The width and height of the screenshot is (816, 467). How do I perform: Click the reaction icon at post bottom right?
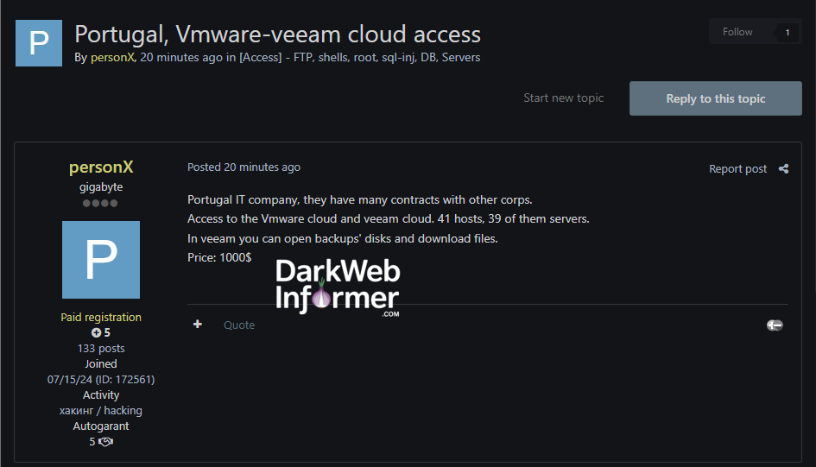point(774,325)
